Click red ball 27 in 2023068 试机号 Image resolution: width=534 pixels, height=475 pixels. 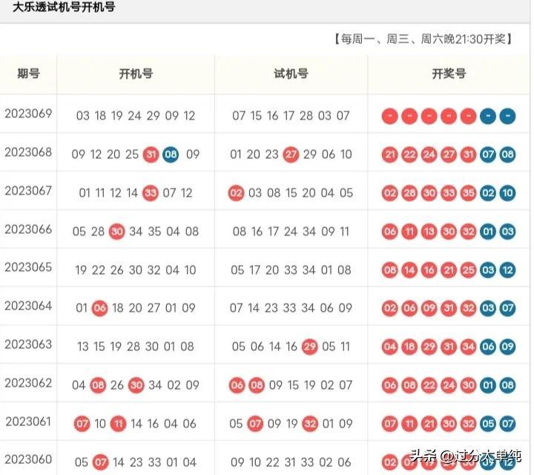[291, 154]
